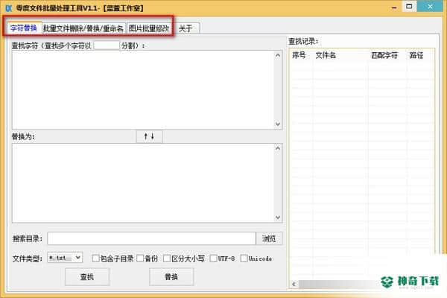Close the window
The width and height of the screenshot is (447, 298).
pos(430,6)
